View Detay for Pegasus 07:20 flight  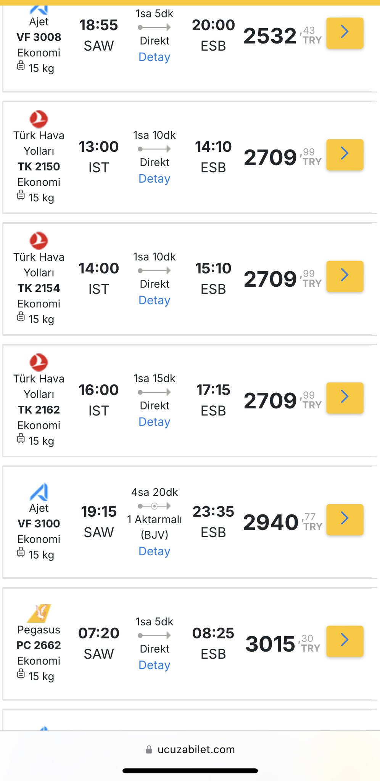(154, 665)
